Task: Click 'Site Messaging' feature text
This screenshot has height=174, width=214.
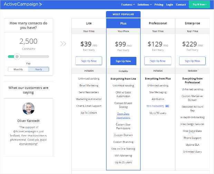Action: click(x=158, y=92)
